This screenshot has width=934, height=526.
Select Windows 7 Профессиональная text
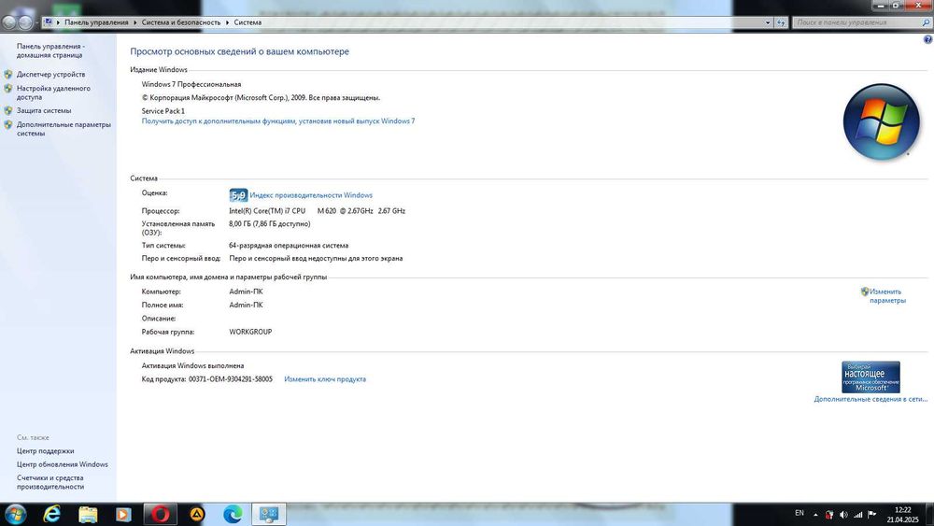coord(191,85)
